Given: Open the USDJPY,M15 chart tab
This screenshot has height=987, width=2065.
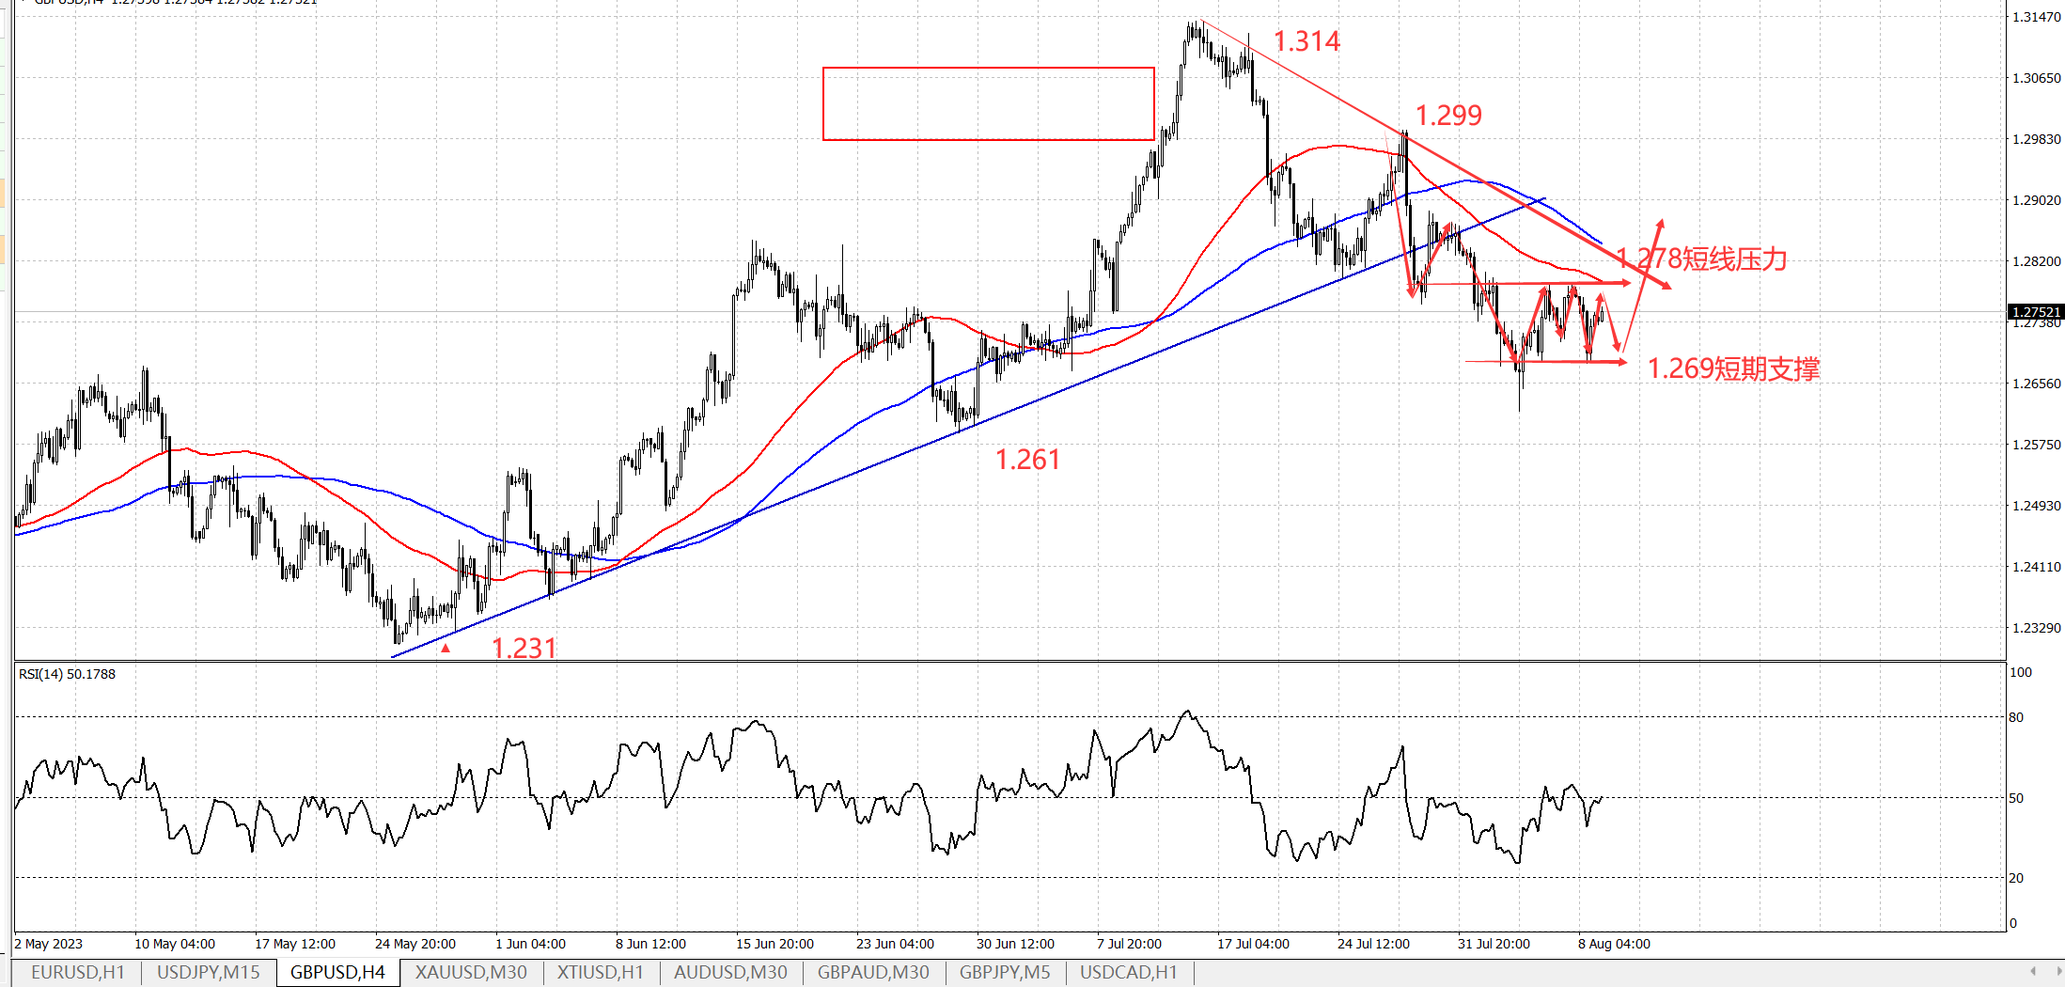Looking at the screenshot, I should (208, 972).
